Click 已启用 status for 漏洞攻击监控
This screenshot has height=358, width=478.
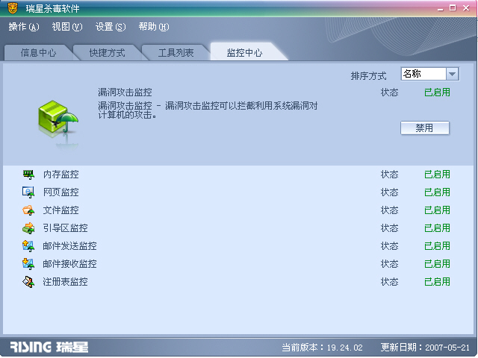[x=437, y=92]
